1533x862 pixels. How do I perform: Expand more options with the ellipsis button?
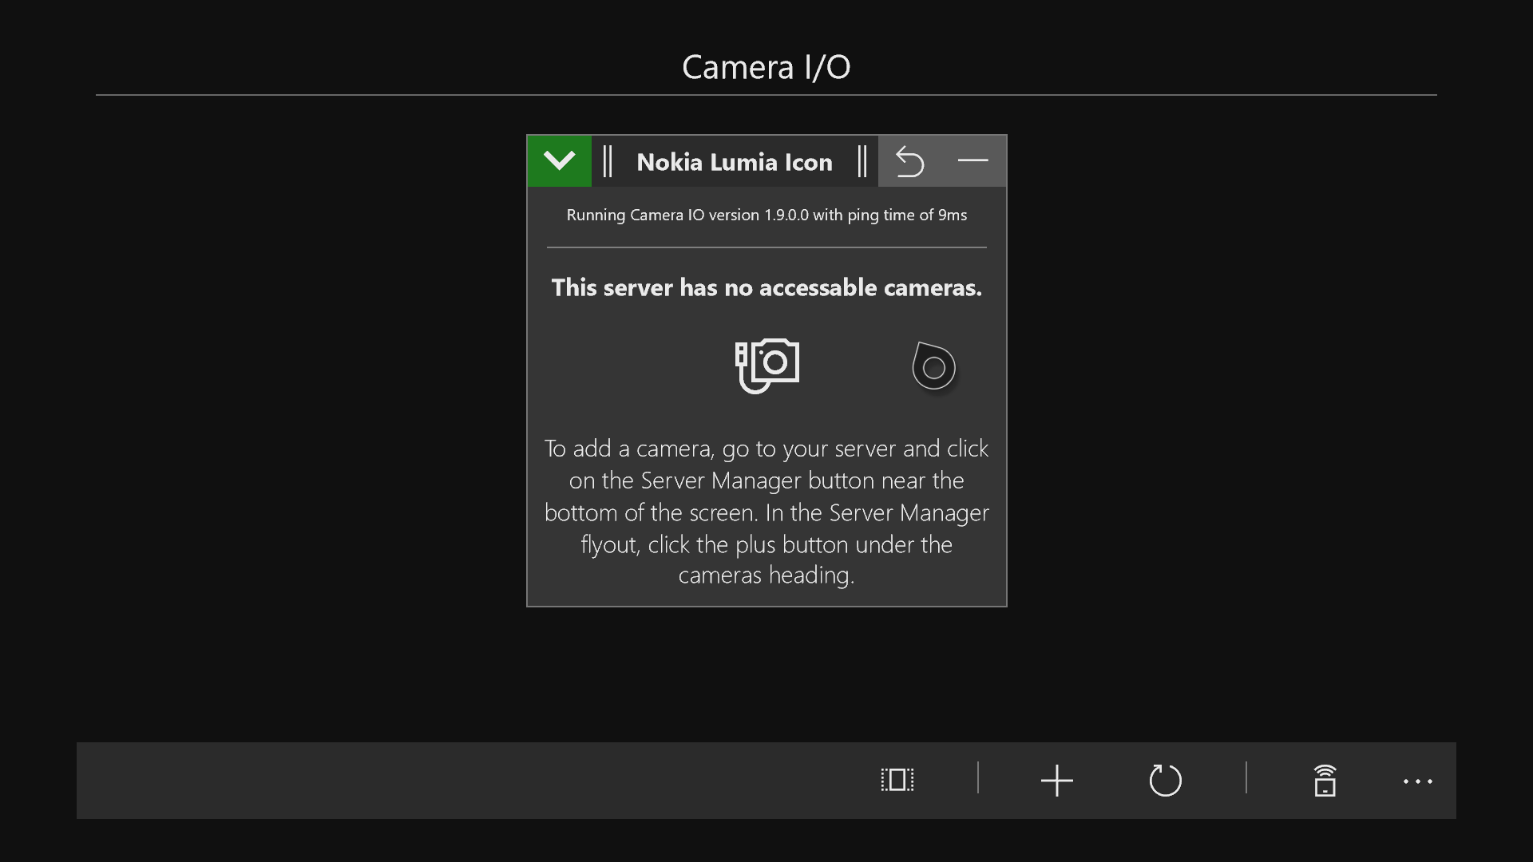(1417, 781)
